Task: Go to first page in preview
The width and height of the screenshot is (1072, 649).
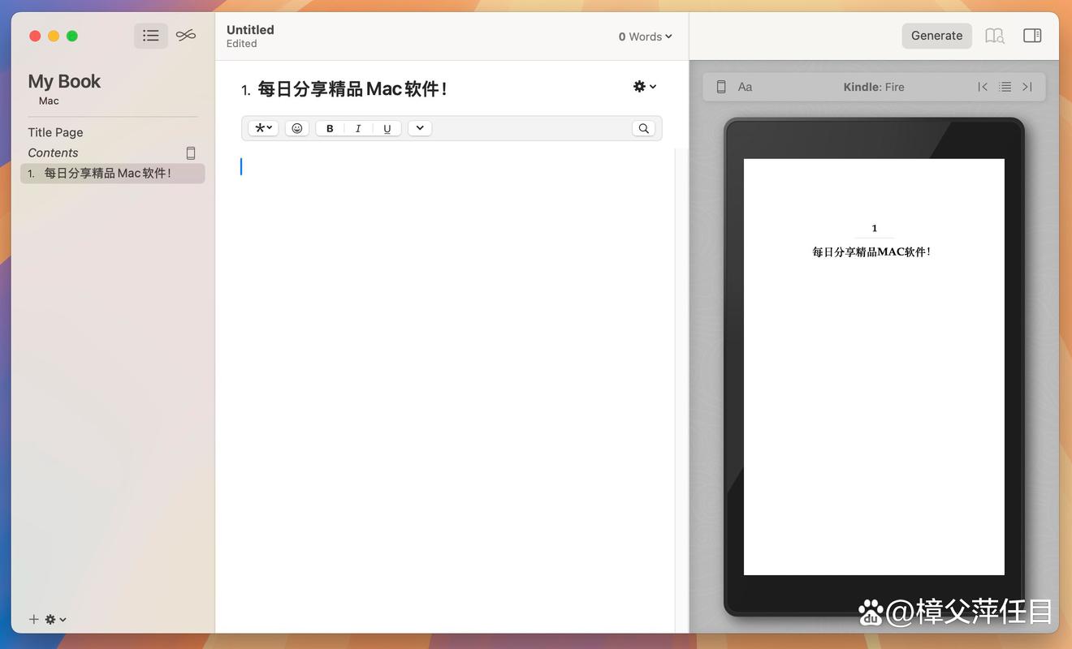Action: coord(983,87)
